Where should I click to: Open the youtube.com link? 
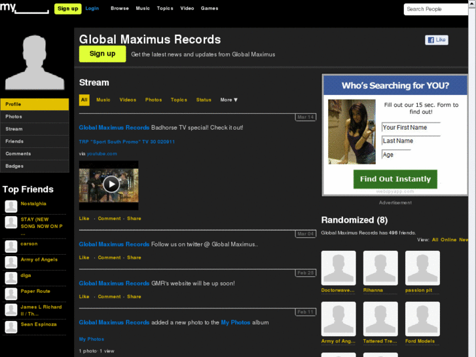101,154
